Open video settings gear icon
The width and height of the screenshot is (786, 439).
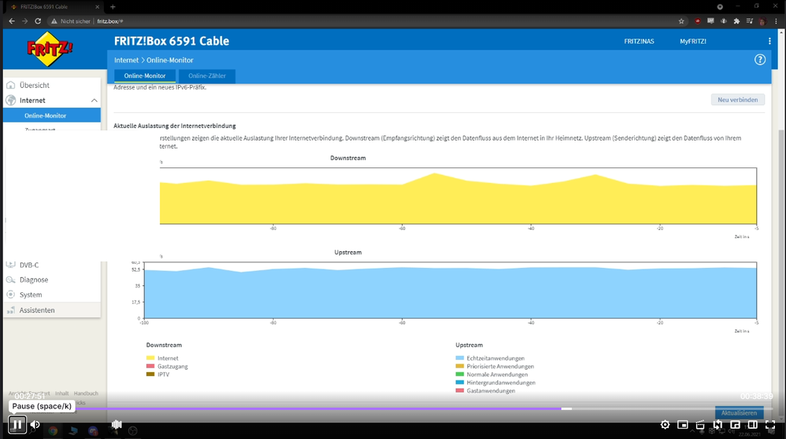[665, 425]
